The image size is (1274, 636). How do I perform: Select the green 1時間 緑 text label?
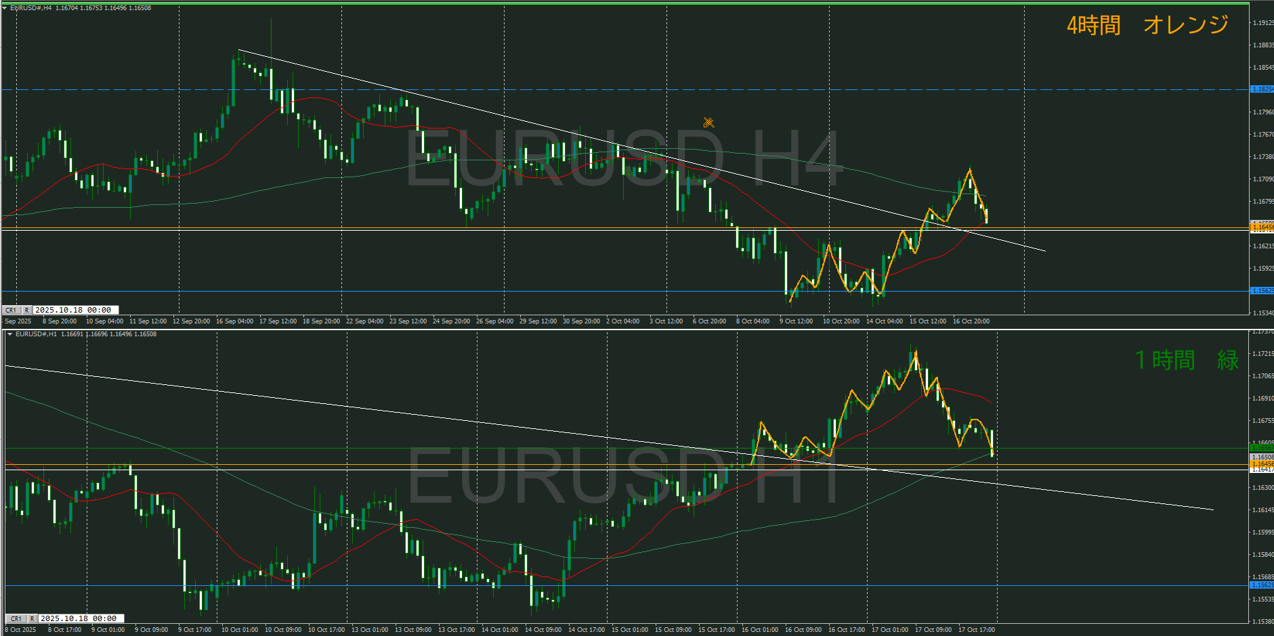pos(1187,360)
